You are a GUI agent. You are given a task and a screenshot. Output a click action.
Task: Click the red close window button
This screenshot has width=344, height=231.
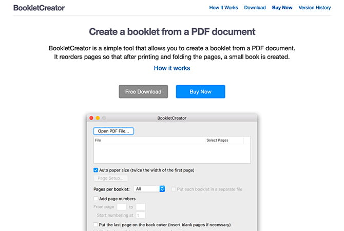tap(91, 118)
